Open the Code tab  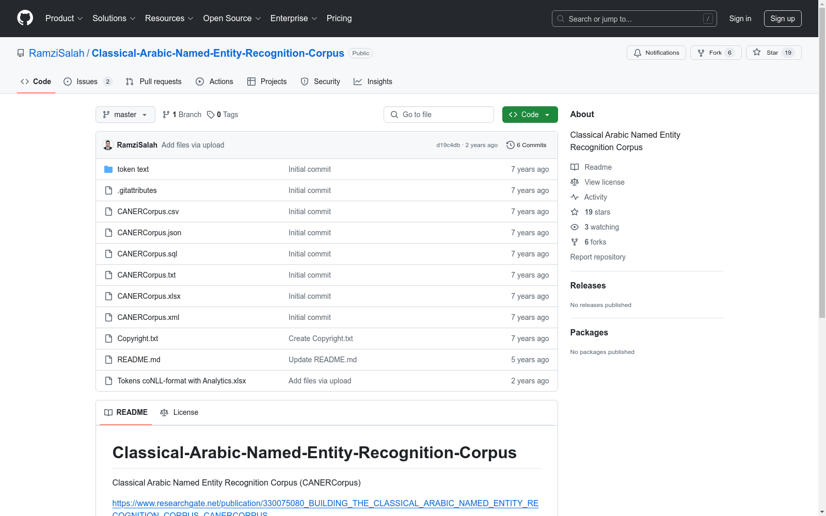point(36,82)
